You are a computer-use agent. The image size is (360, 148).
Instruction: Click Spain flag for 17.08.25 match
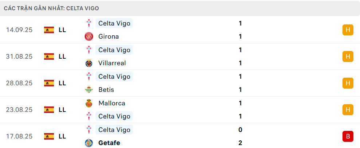pyautogui.click(x=49, y=136)
